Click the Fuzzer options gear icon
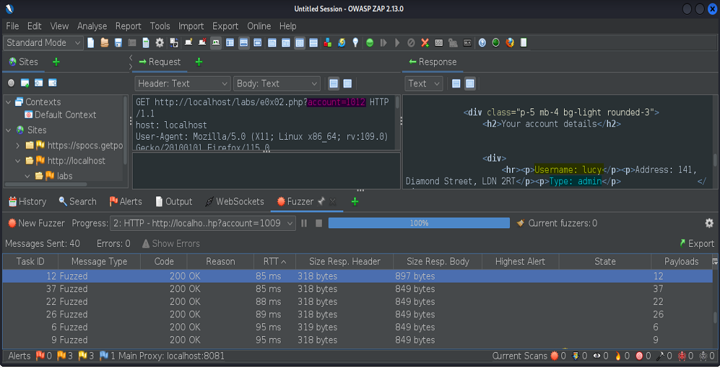The width and height of the screenshot is (720, 368). (x=709, y=223)
